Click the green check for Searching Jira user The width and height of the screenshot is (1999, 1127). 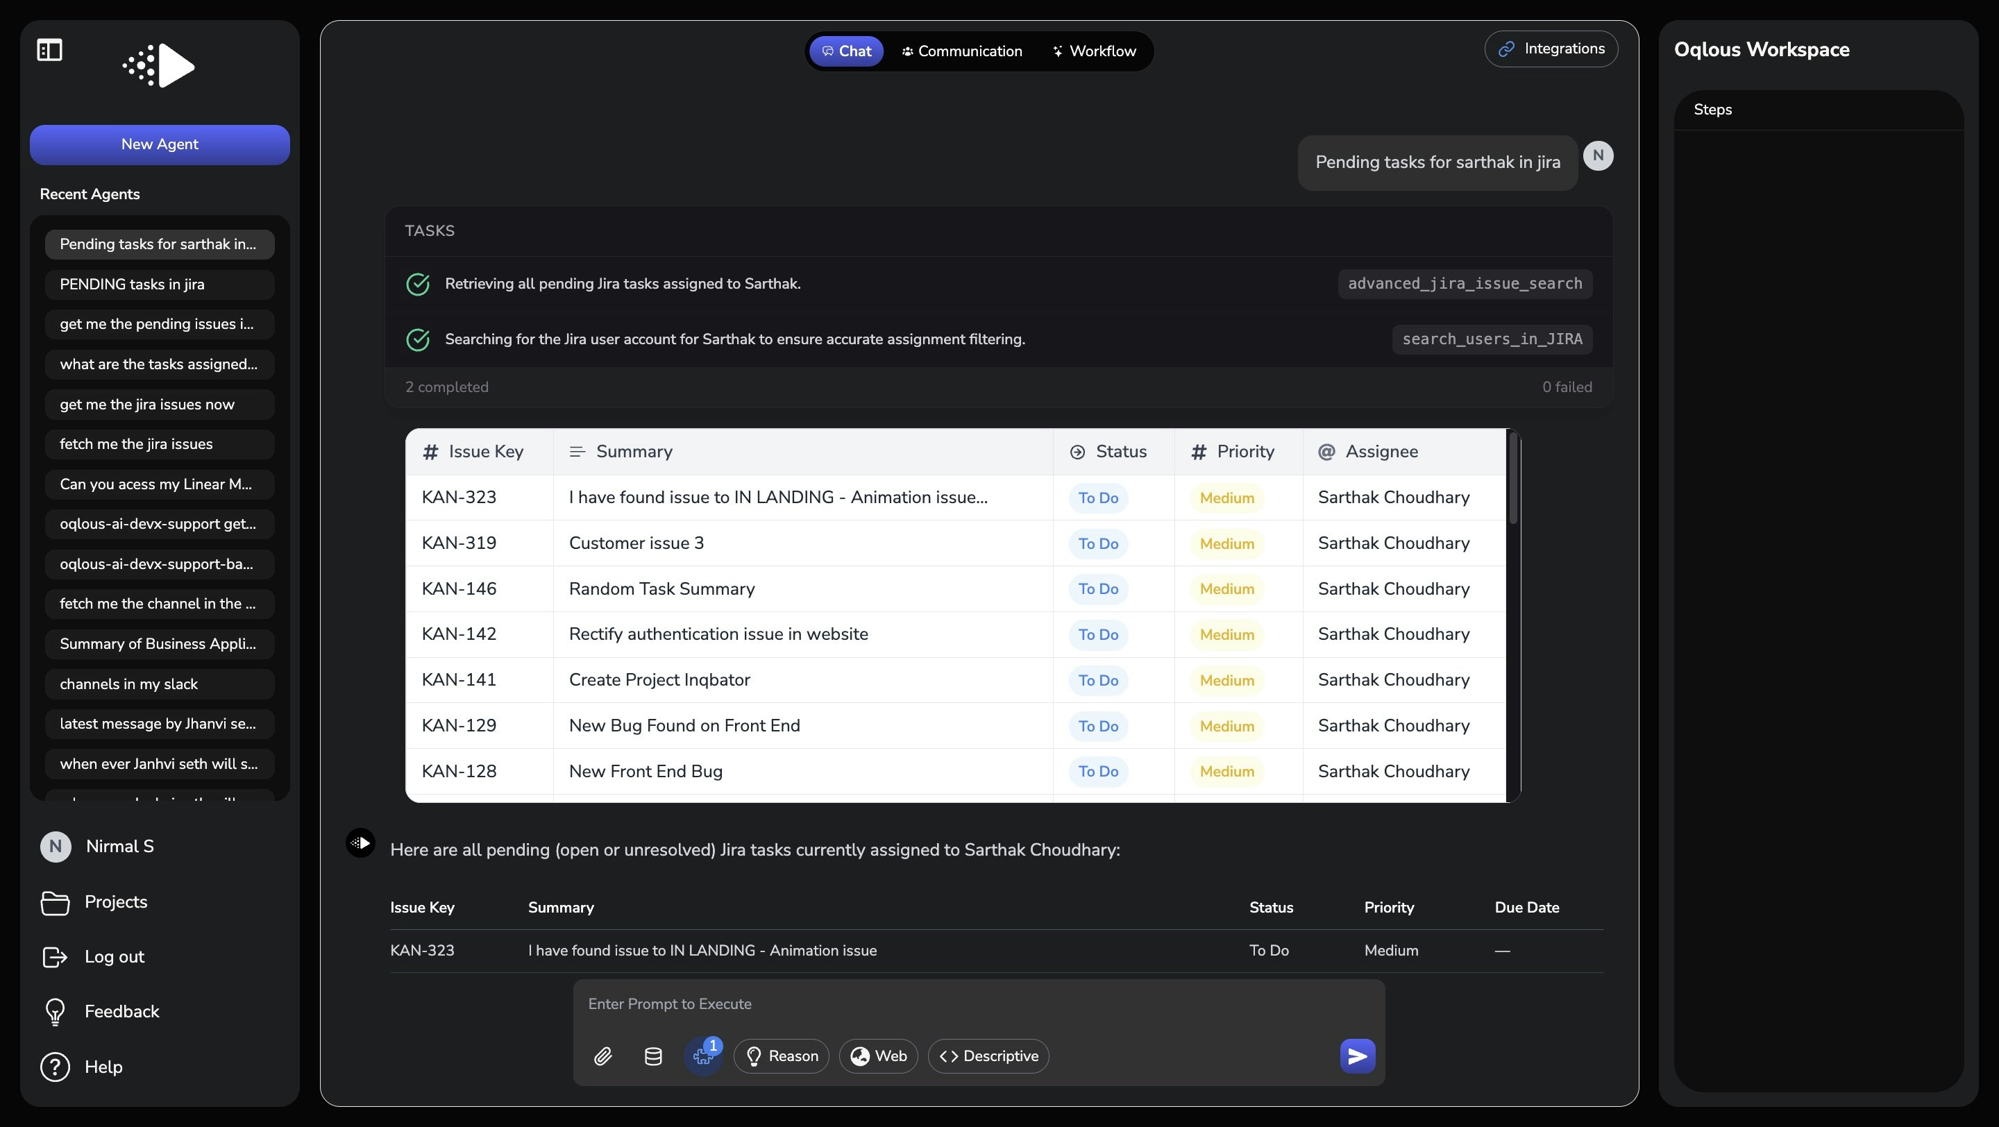tap(417, 339)
